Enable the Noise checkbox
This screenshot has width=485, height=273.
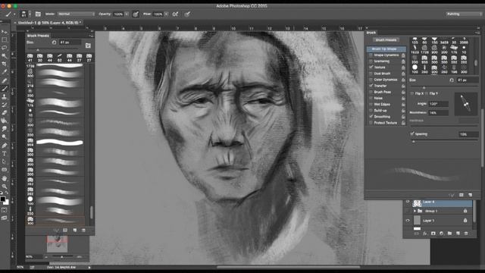(x=371, y=98)
